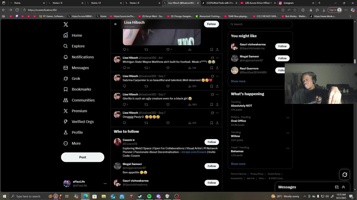Open Profile in the sidebar
The height and width of the screenshot is (200, 357).
pos(73,132)
